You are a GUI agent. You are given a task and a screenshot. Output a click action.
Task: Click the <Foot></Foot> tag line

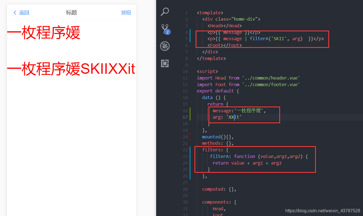224,45
